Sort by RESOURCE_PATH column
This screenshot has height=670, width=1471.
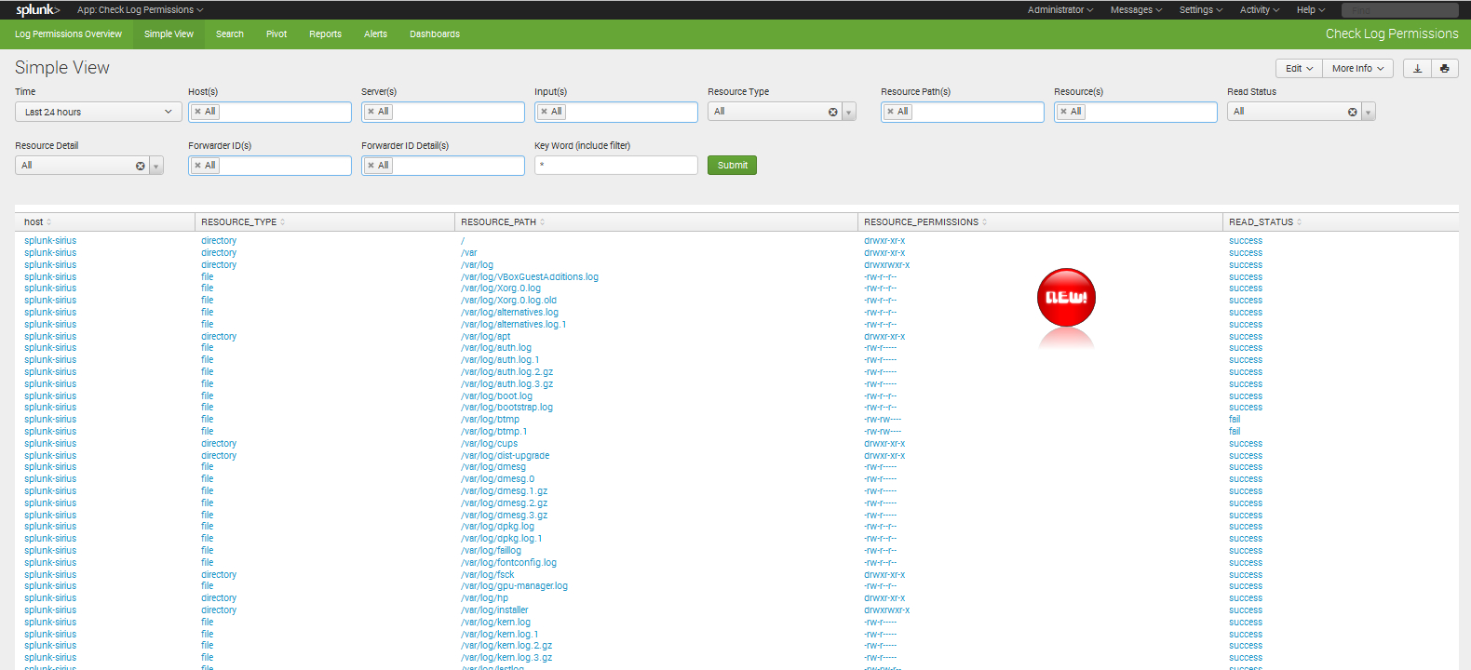click(x=503, y=221)
